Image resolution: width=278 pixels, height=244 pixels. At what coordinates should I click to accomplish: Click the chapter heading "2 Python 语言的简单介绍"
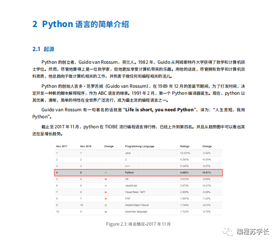81,24
